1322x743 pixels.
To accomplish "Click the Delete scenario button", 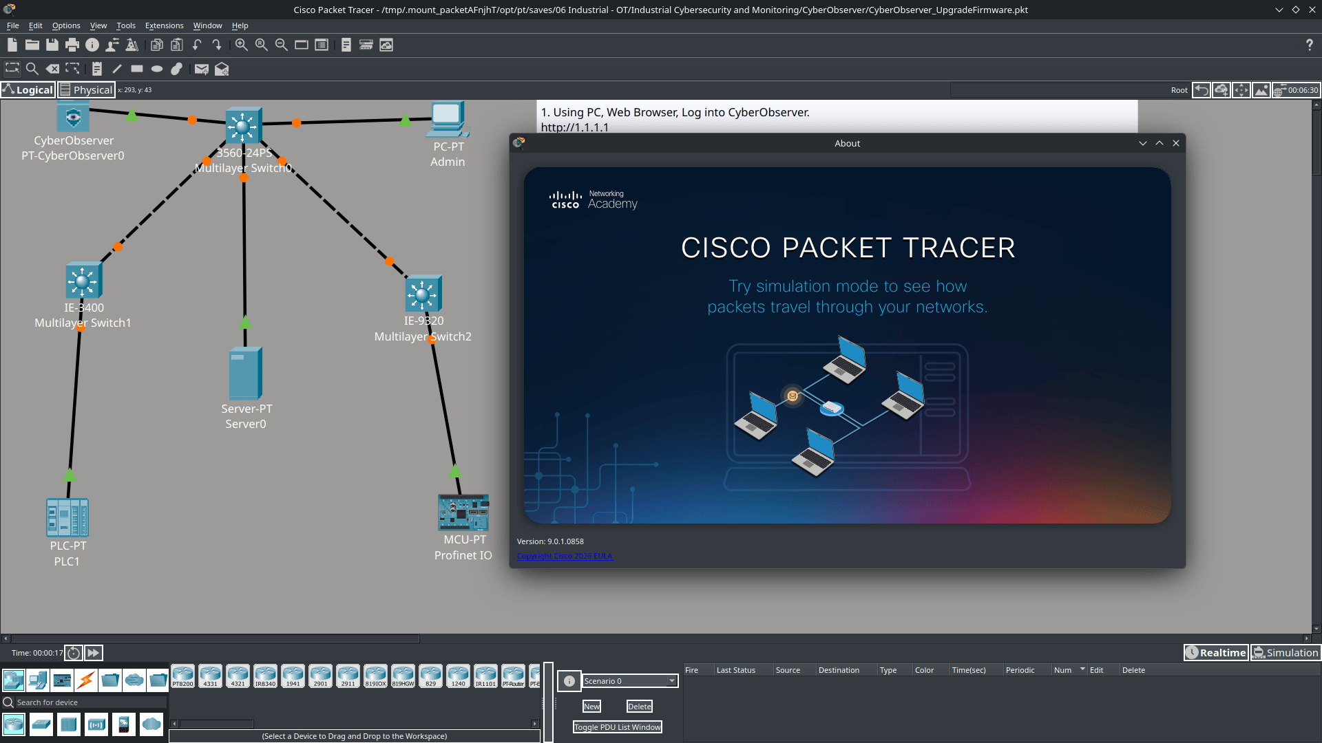I will pos(639,707).
